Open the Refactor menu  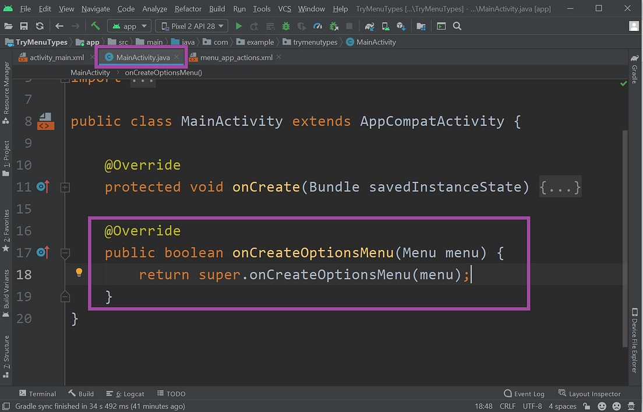[x=188, y=9]
